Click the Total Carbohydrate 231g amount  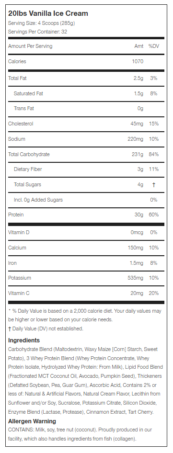138,154
